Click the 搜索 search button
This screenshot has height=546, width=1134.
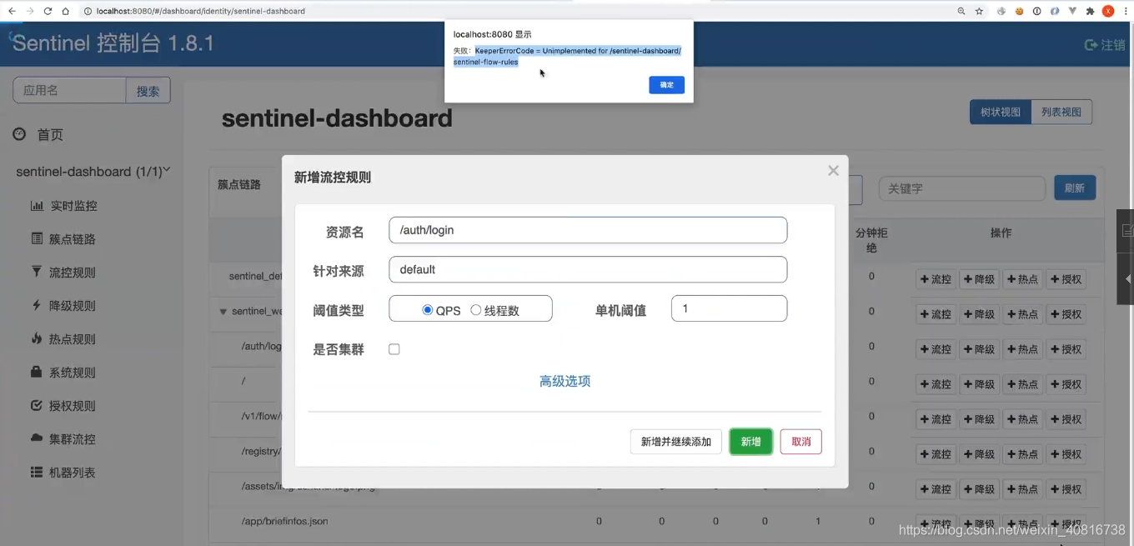[148, 91]
